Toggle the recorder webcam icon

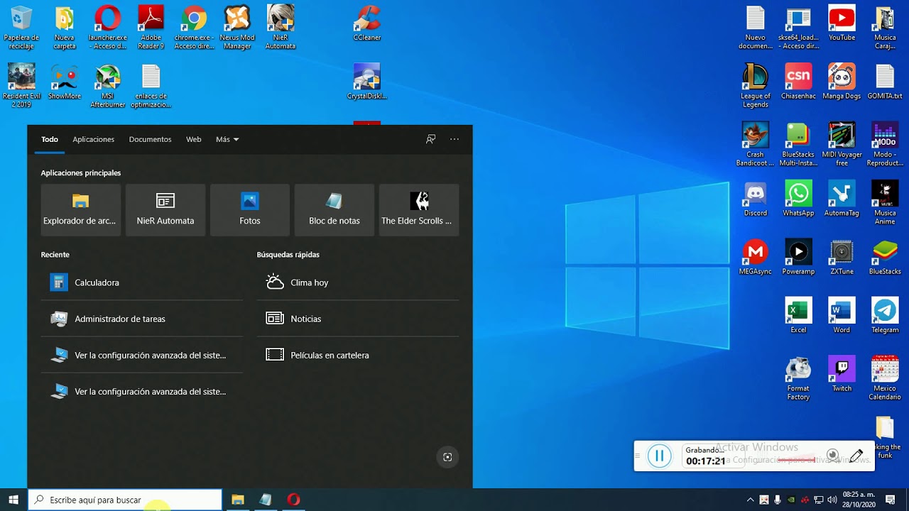pyautogui.click(x=833, y=455)
